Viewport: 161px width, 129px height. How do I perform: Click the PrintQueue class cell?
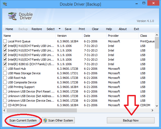[x=147, y=41]
